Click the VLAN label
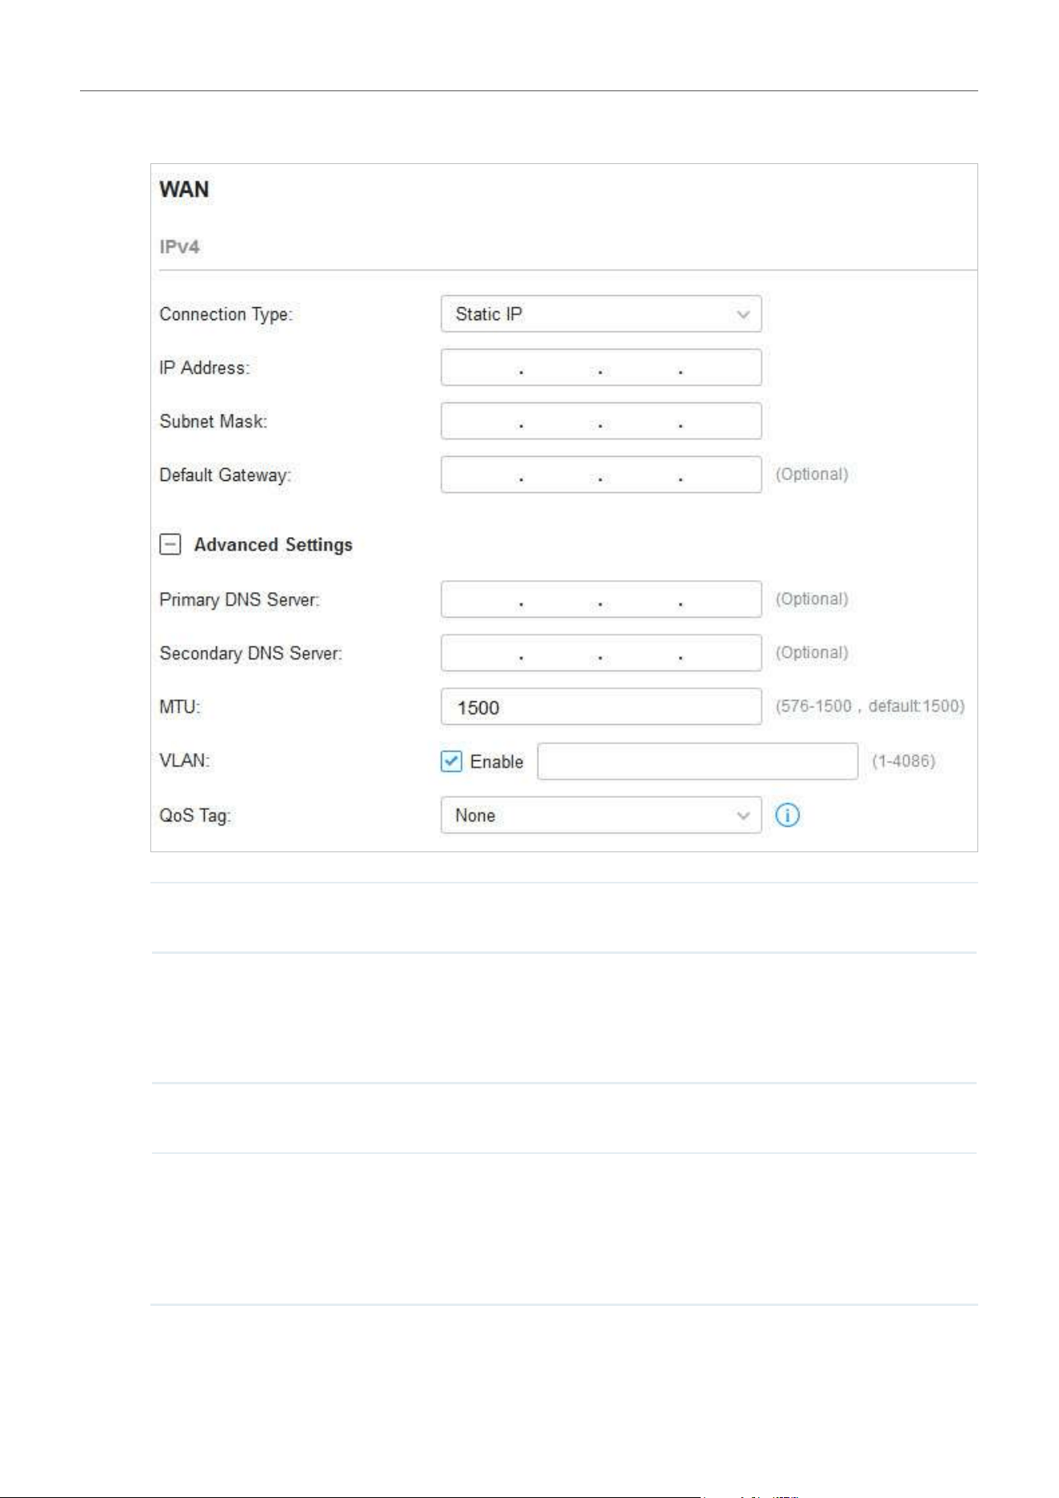 point(185,761)
